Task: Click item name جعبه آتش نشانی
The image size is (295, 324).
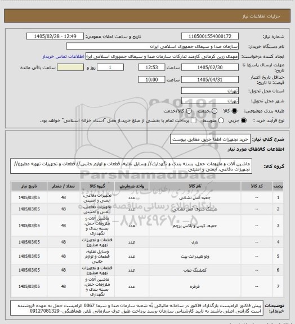Action: 195,198
